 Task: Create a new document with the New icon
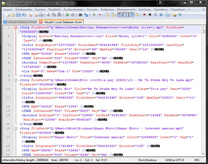7,15
